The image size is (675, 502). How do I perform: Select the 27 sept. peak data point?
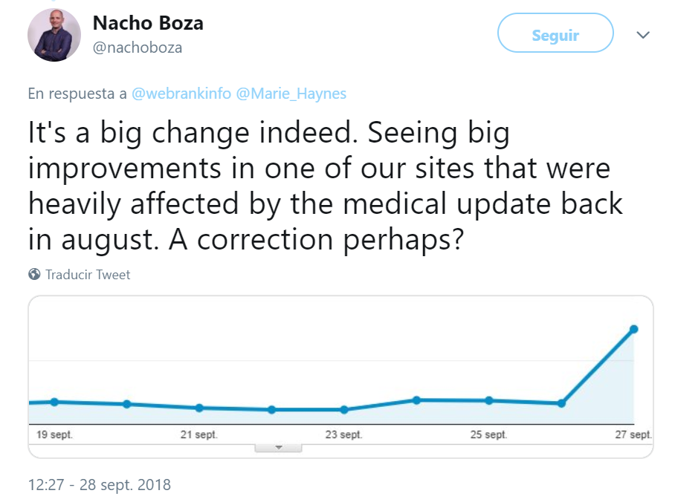point(633,329)
